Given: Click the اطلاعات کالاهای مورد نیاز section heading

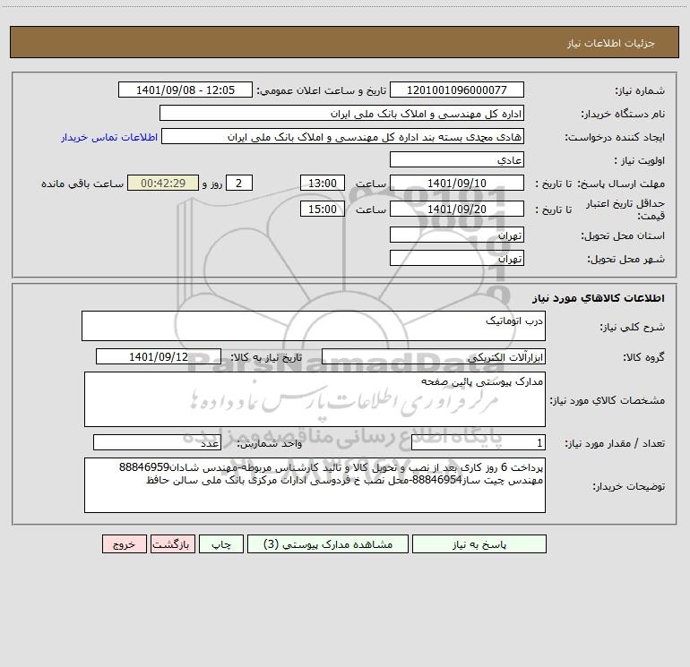Looking at the screenshot, I should pyautogui.click(x=598, y=298).
